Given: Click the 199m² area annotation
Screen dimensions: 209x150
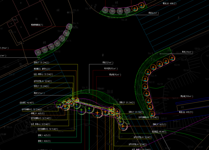Looking at the screenshot, I should [x=186, y=96].
